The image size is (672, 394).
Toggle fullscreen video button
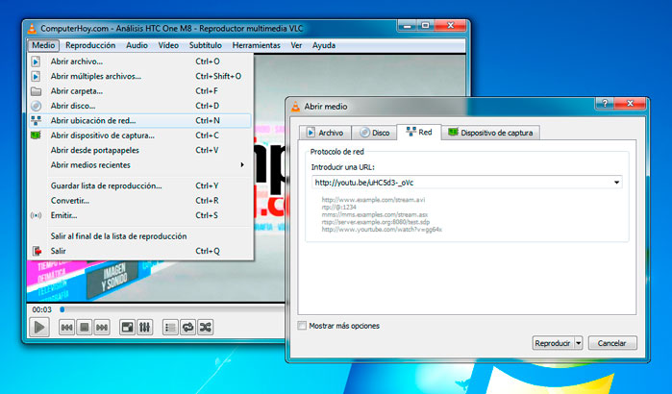pos(127,328)
